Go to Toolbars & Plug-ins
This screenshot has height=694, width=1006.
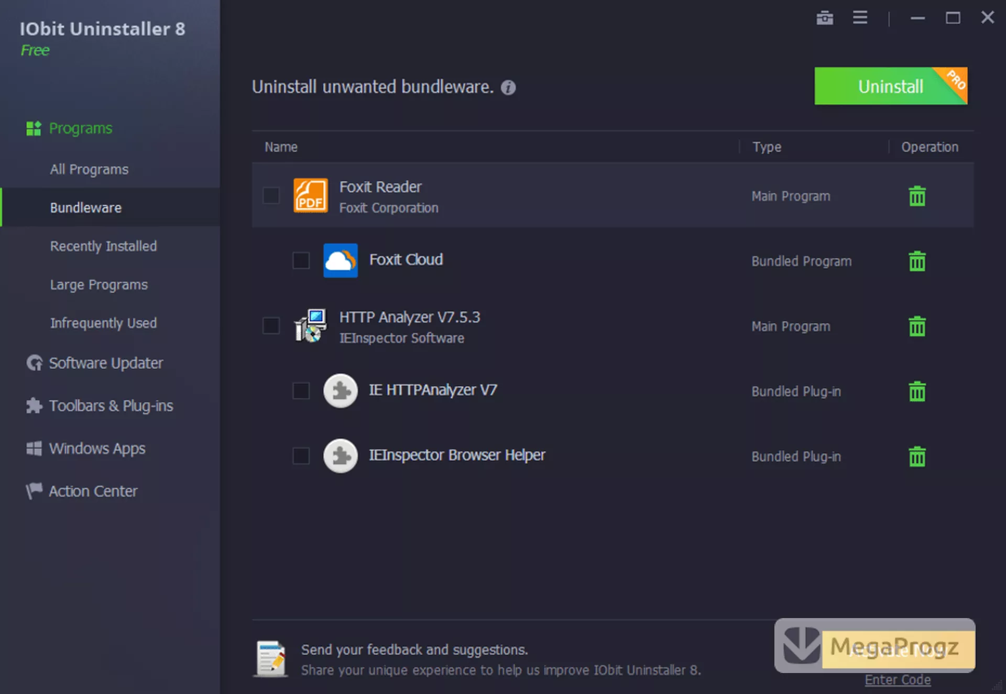tap(111, 406)
